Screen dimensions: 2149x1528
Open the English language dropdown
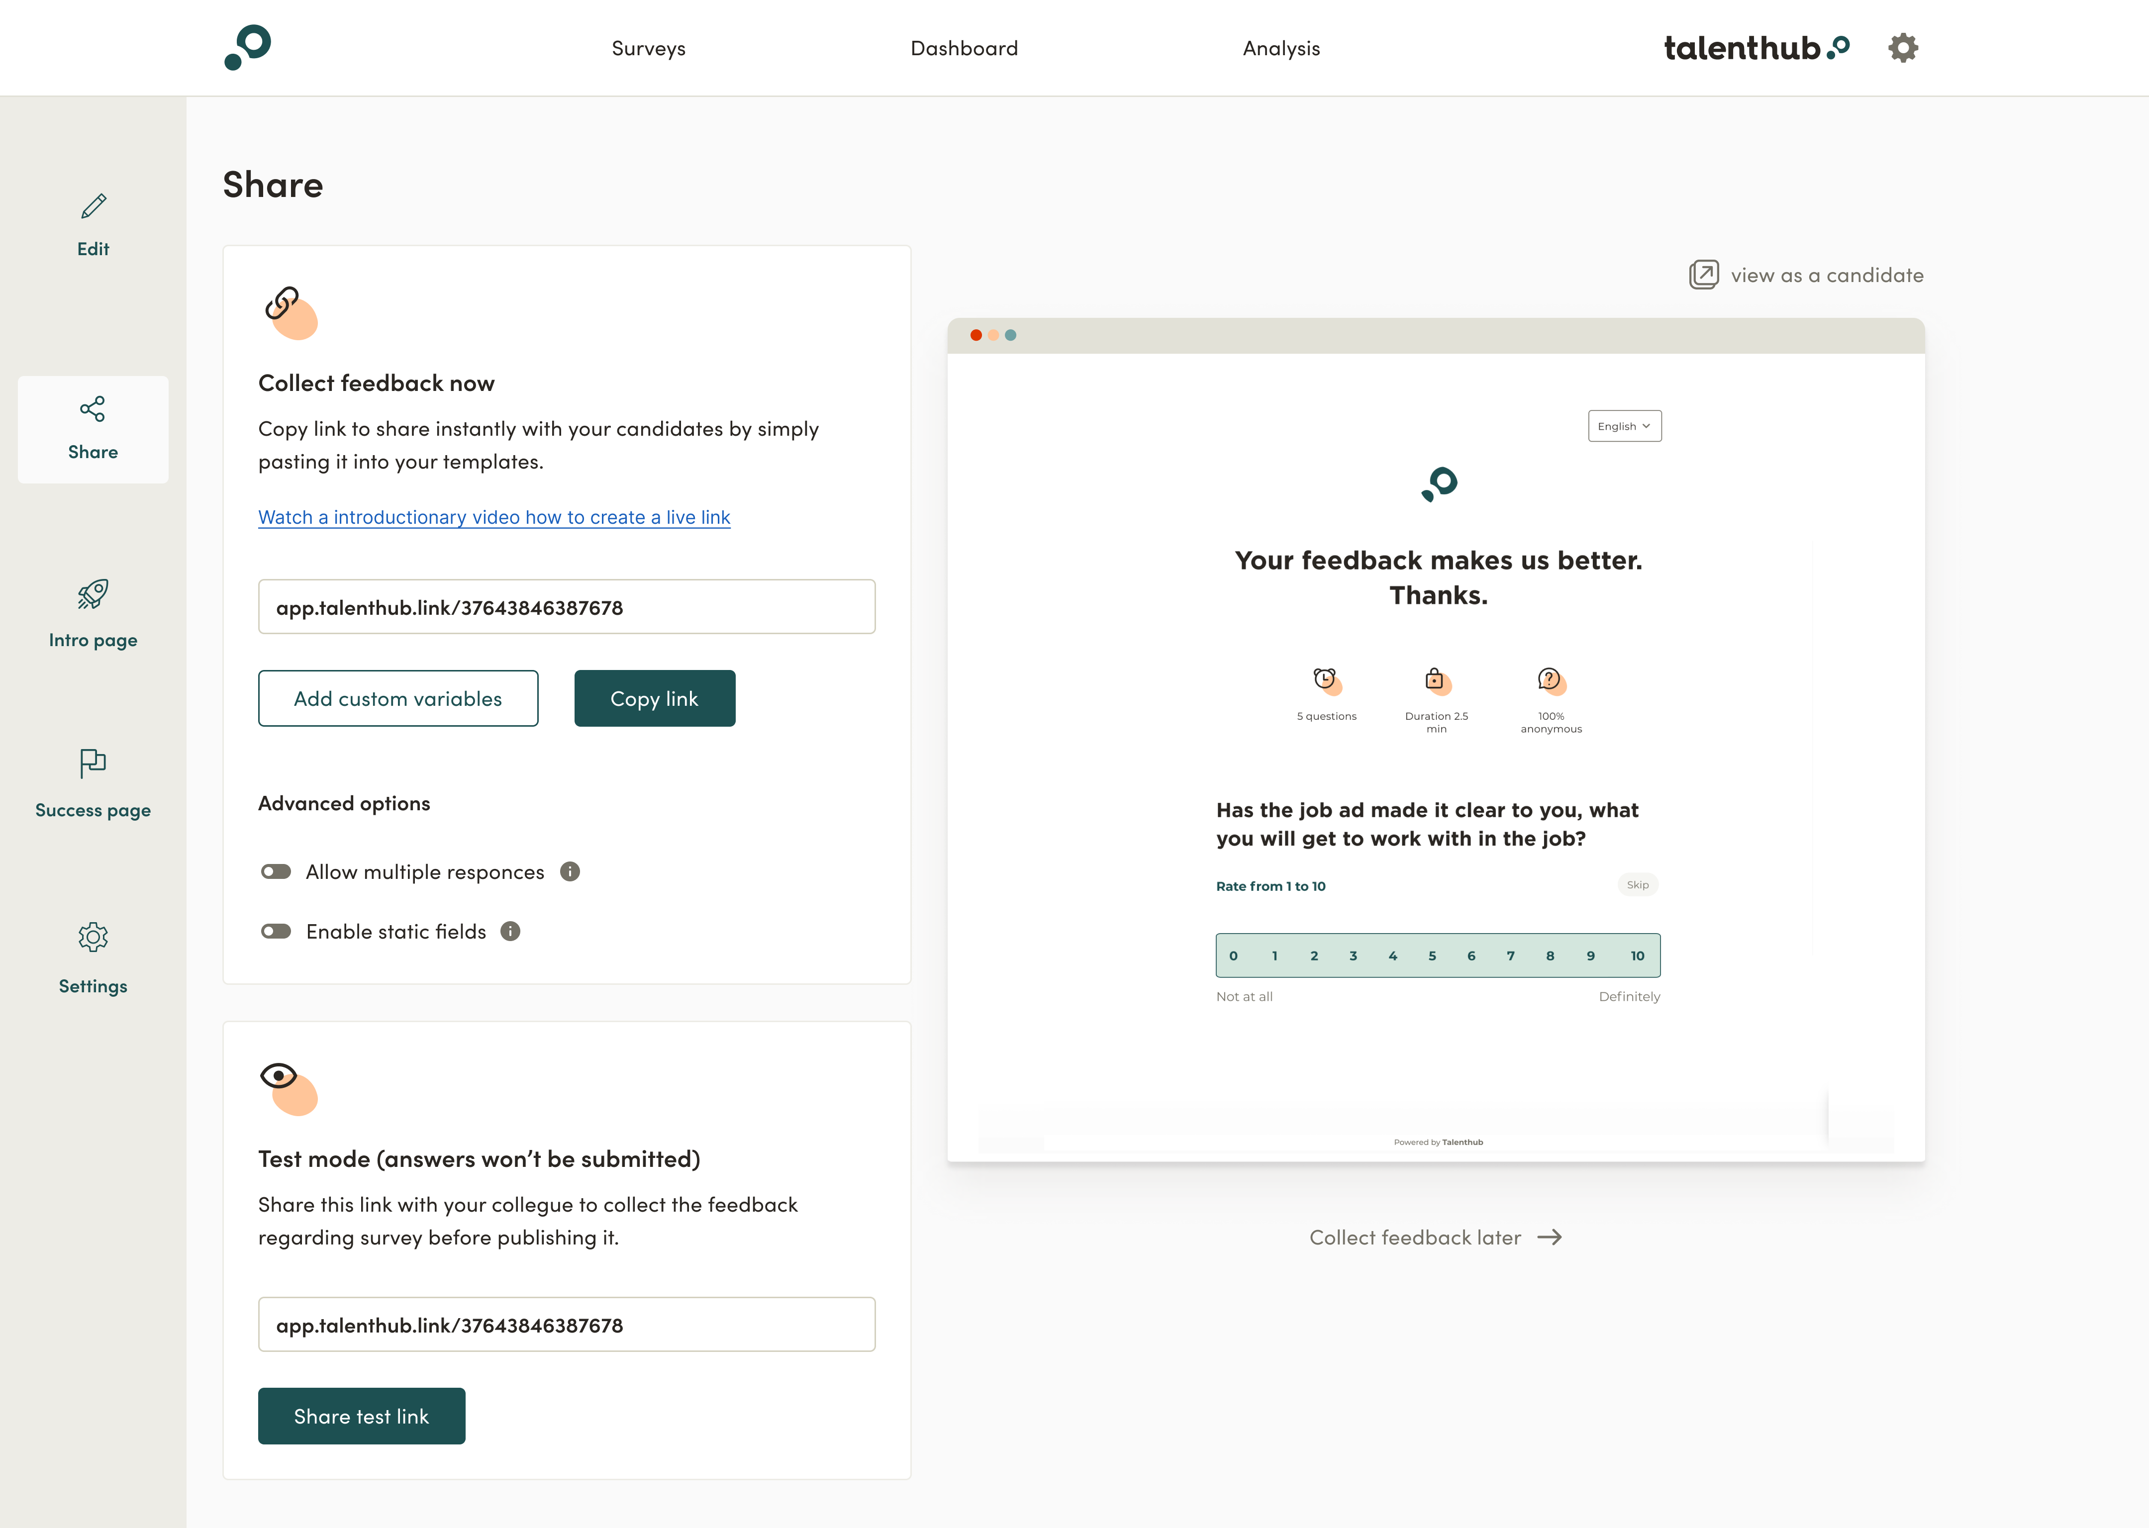point(1624,425)
